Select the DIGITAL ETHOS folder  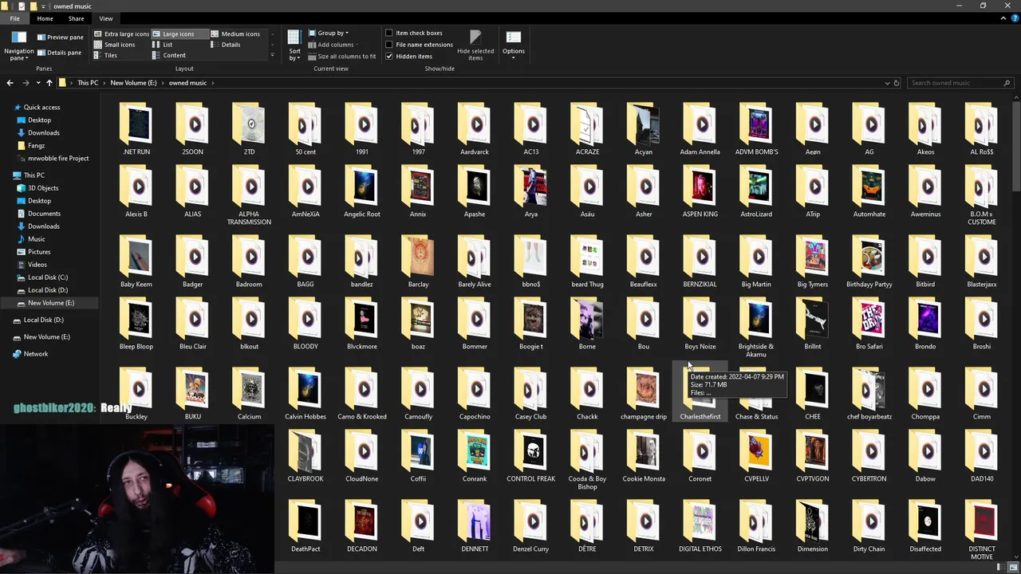[x=700, y=527]
